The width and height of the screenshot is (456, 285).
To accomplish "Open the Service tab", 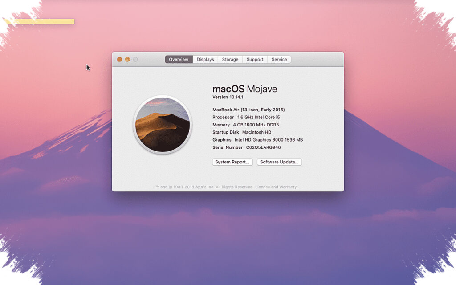I will click(279, 59).
